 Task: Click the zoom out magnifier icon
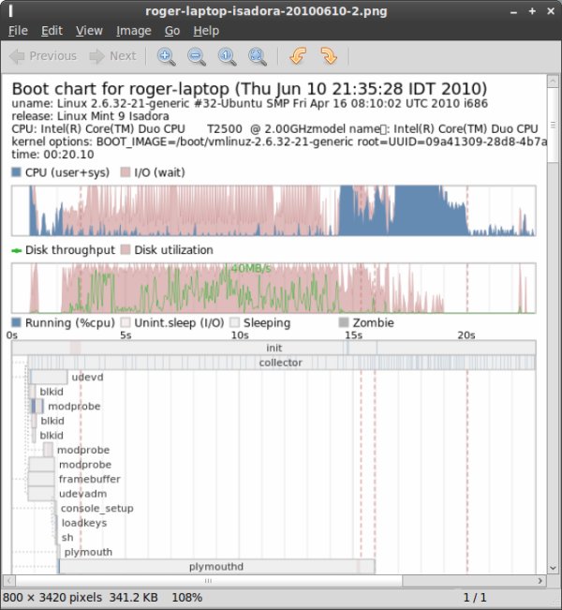(x=197, y=56)
